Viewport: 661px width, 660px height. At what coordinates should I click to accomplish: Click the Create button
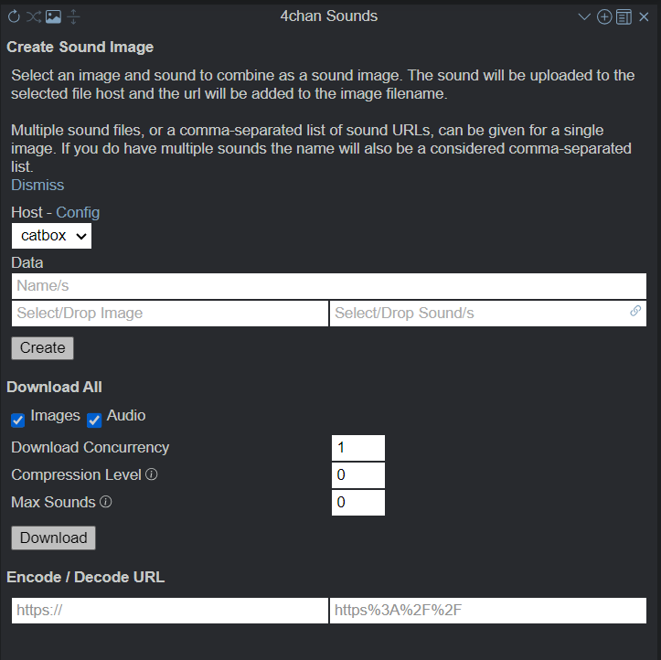[43, 348]
